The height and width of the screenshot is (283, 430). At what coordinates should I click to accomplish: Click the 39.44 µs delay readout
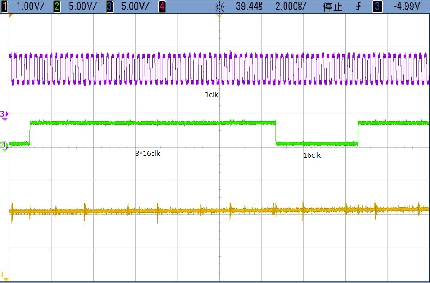pyautogui.click(x=249, y=6)
